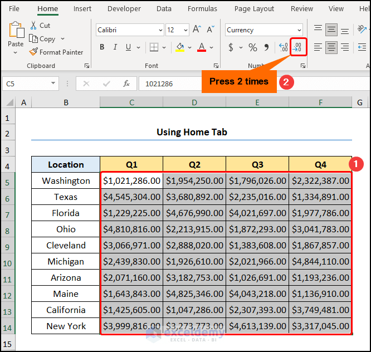Viewport: 371px width, 352px height.
Task: Apply cell borders icon
Action: pos(154,47)
